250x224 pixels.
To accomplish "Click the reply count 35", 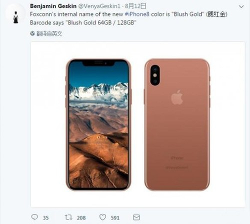I will tap(46, 218).
